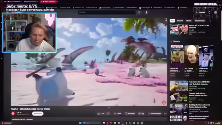
Task: Click the Erstellen create button
Action: pyautogui.click(x=200, y=12)
